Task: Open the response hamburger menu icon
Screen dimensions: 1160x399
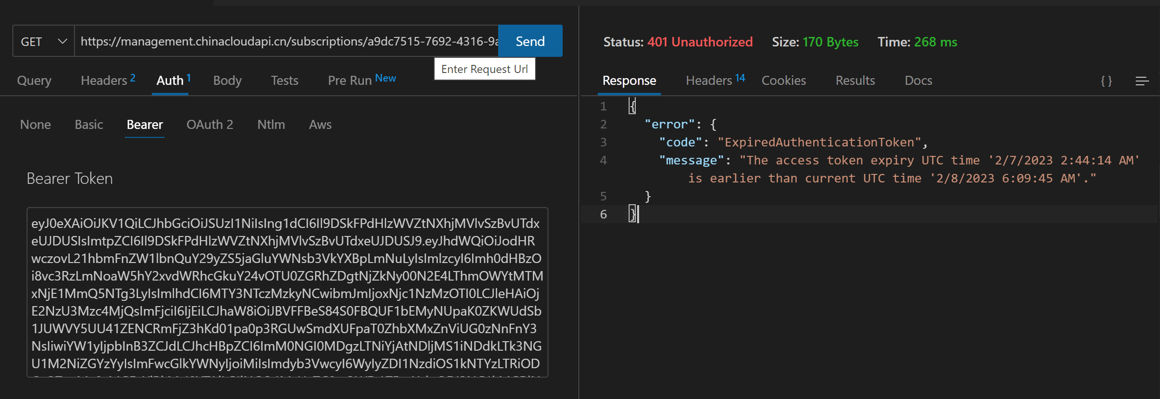Action: [x=1142, y=81]
